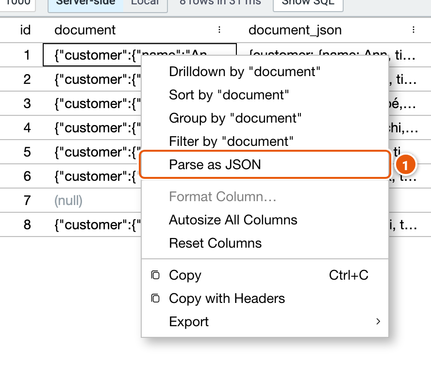The height and width of the screenshot is (380, 431).
Task: Expand the Export submenu arrow
Action: coord(378,321)
